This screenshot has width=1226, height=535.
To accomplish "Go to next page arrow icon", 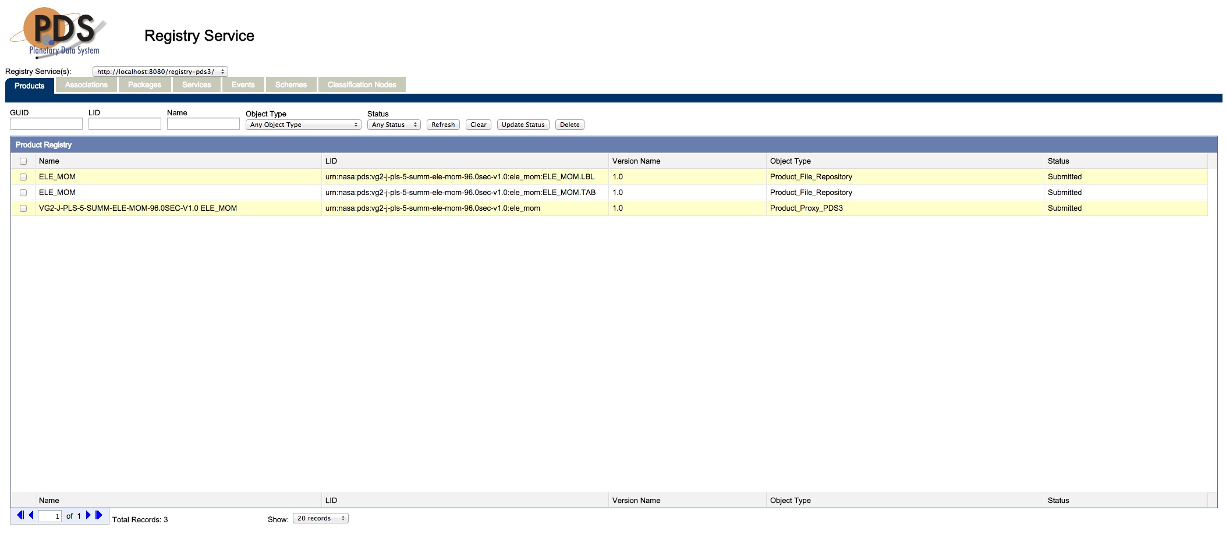I will pos(88,515).
